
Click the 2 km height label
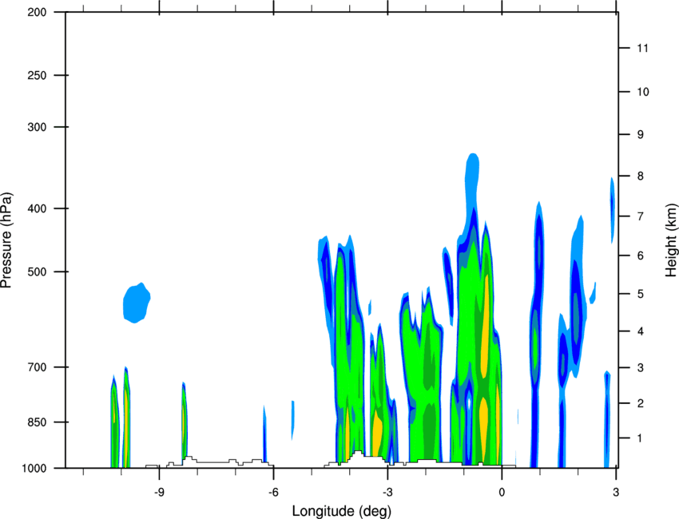pos(640,403)
